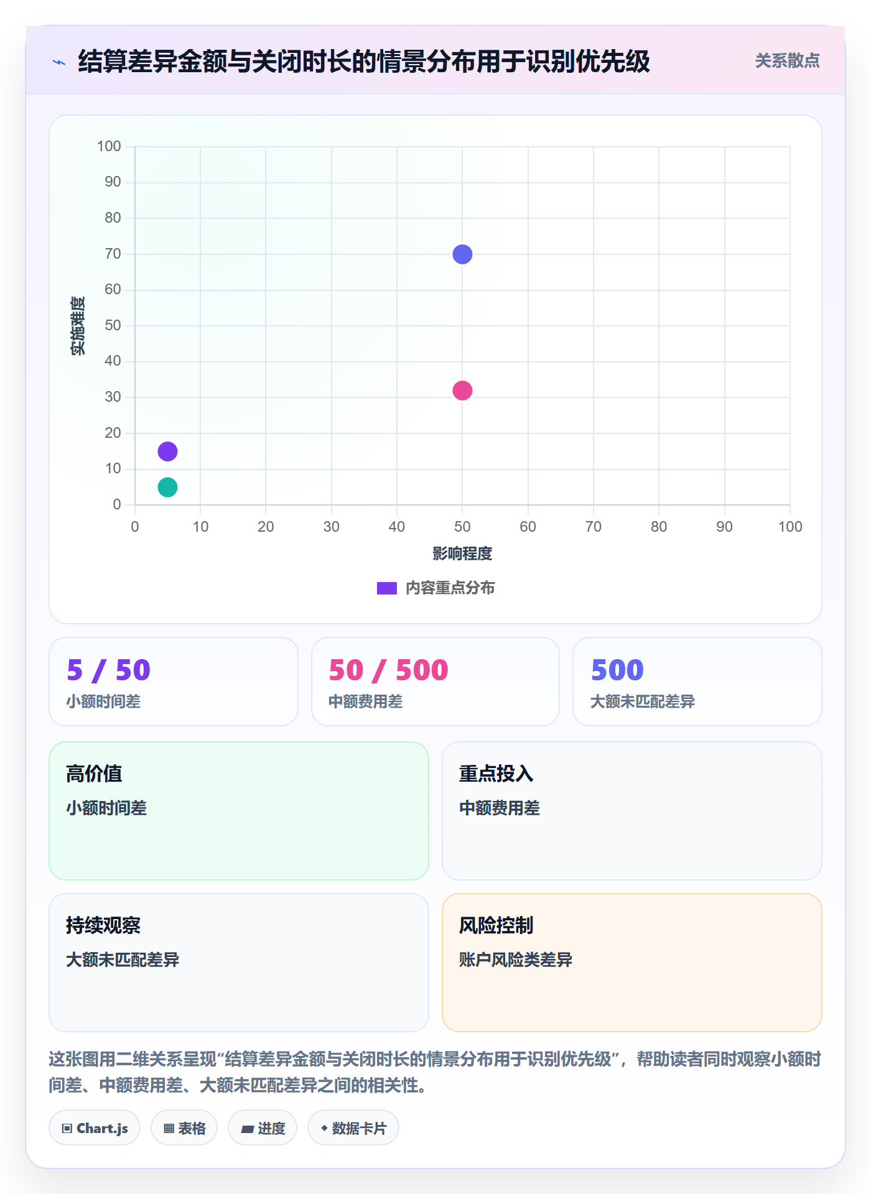Open the 50 / 500 中额费用差 stat card
This screenshot has width=871, height=1194.
coord(435,682)
